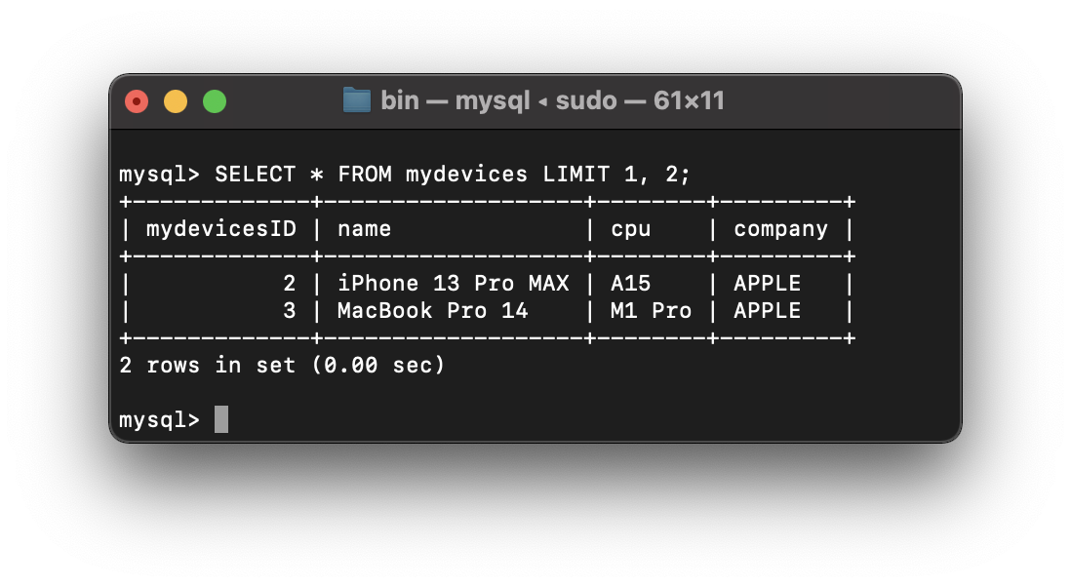Click the window title 'bin — mysql'

(x=455, y=101)
